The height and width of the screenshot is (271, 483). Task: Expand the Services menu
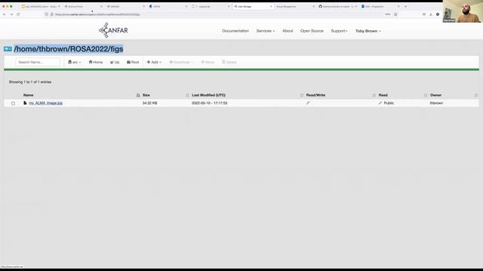pos(265,31)
